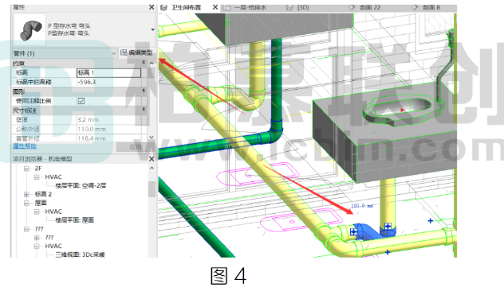Collapse the HVAC node under 屋面
The image size is (504, 299).
pos(37,212)
